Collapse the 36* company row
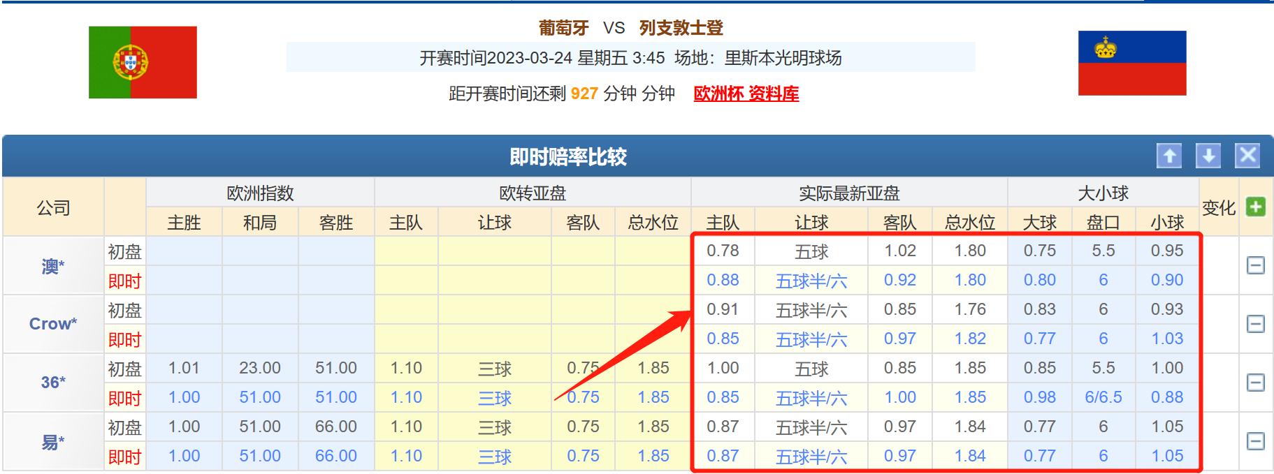This screenshot has width=1274, height=474. tap(1256, 383)
